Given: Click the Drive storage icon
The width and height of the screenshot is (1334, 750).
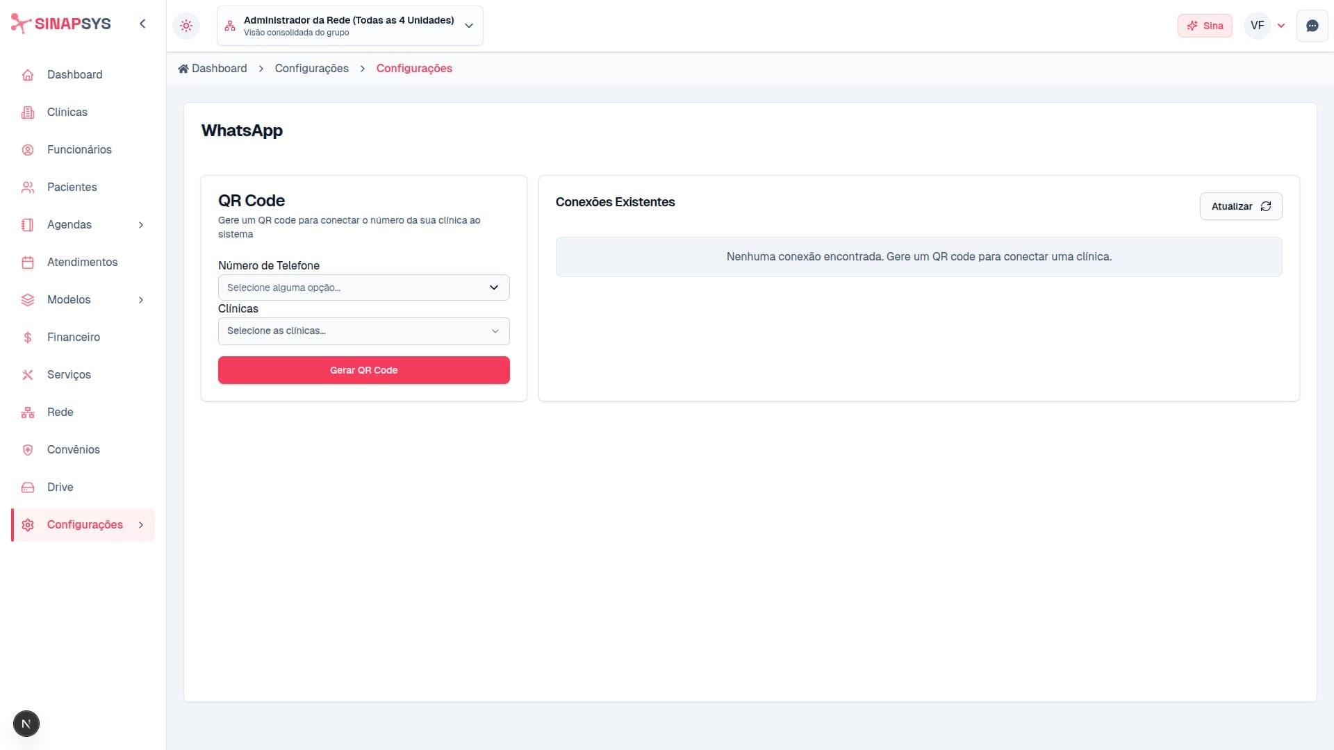Looking at the screenshot, I should 28,487.
